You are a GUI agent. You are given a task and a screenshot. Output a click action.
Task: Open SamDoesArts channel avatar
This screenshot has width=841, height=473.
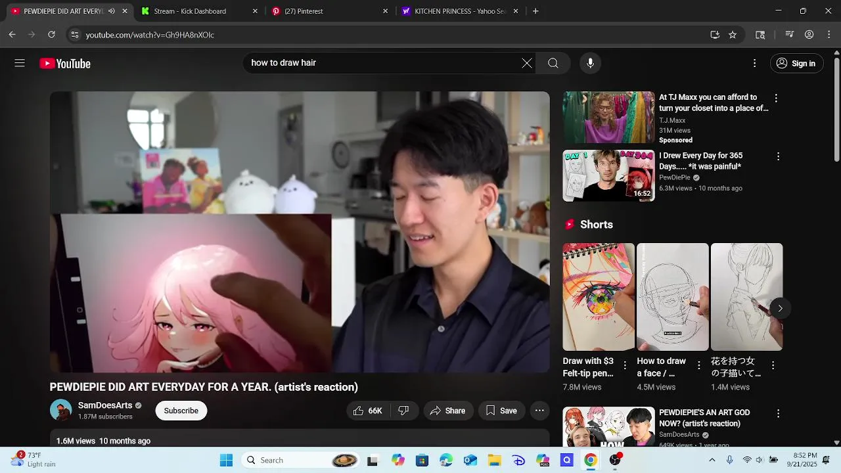[60, 410]
